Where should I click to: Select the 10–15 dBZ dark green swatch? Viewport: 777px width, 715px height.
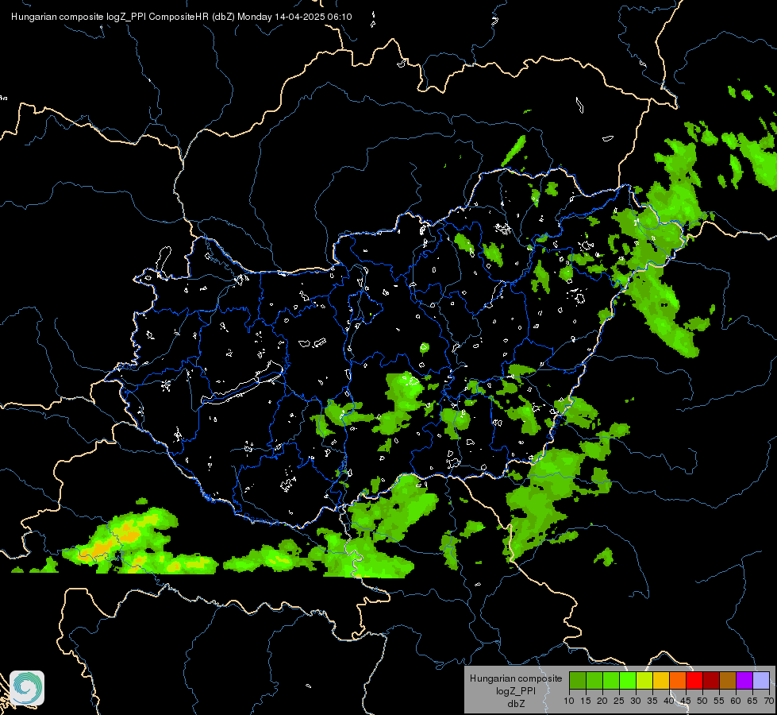[577, 680]
